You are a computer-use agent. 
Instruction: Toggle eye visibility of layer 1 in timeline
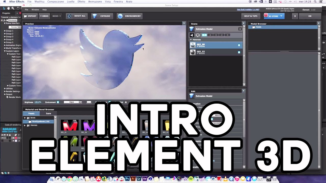2,138
